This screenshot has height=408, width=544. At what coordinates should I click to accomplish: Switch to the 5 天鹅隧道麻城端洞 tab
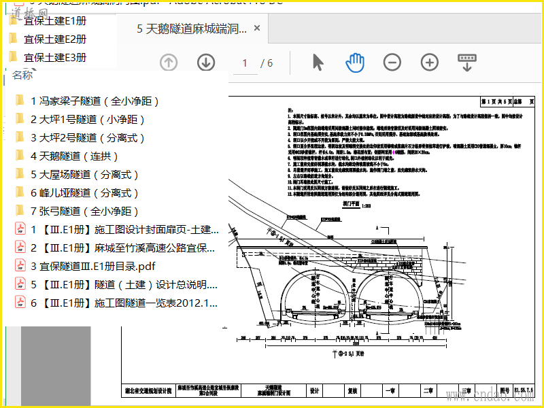(x=192, y=29)
